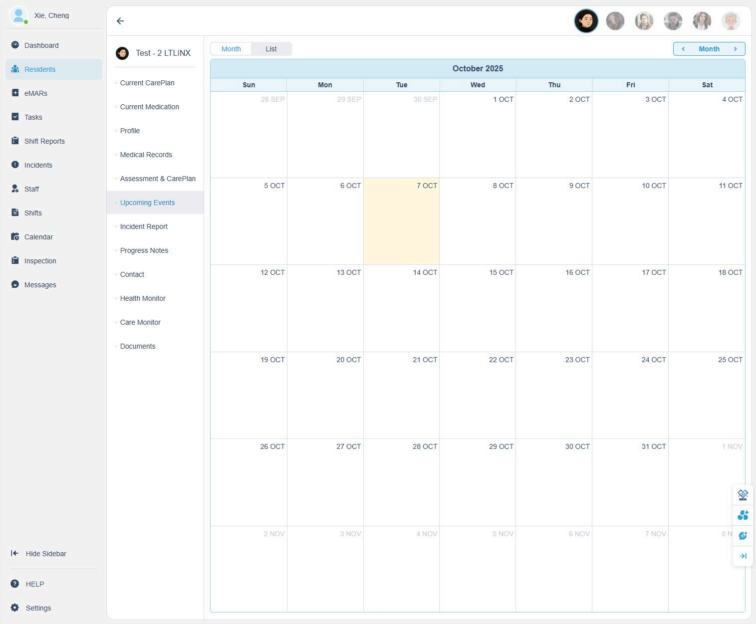Select the 15 OCT calendar cell

click(478, 308)
